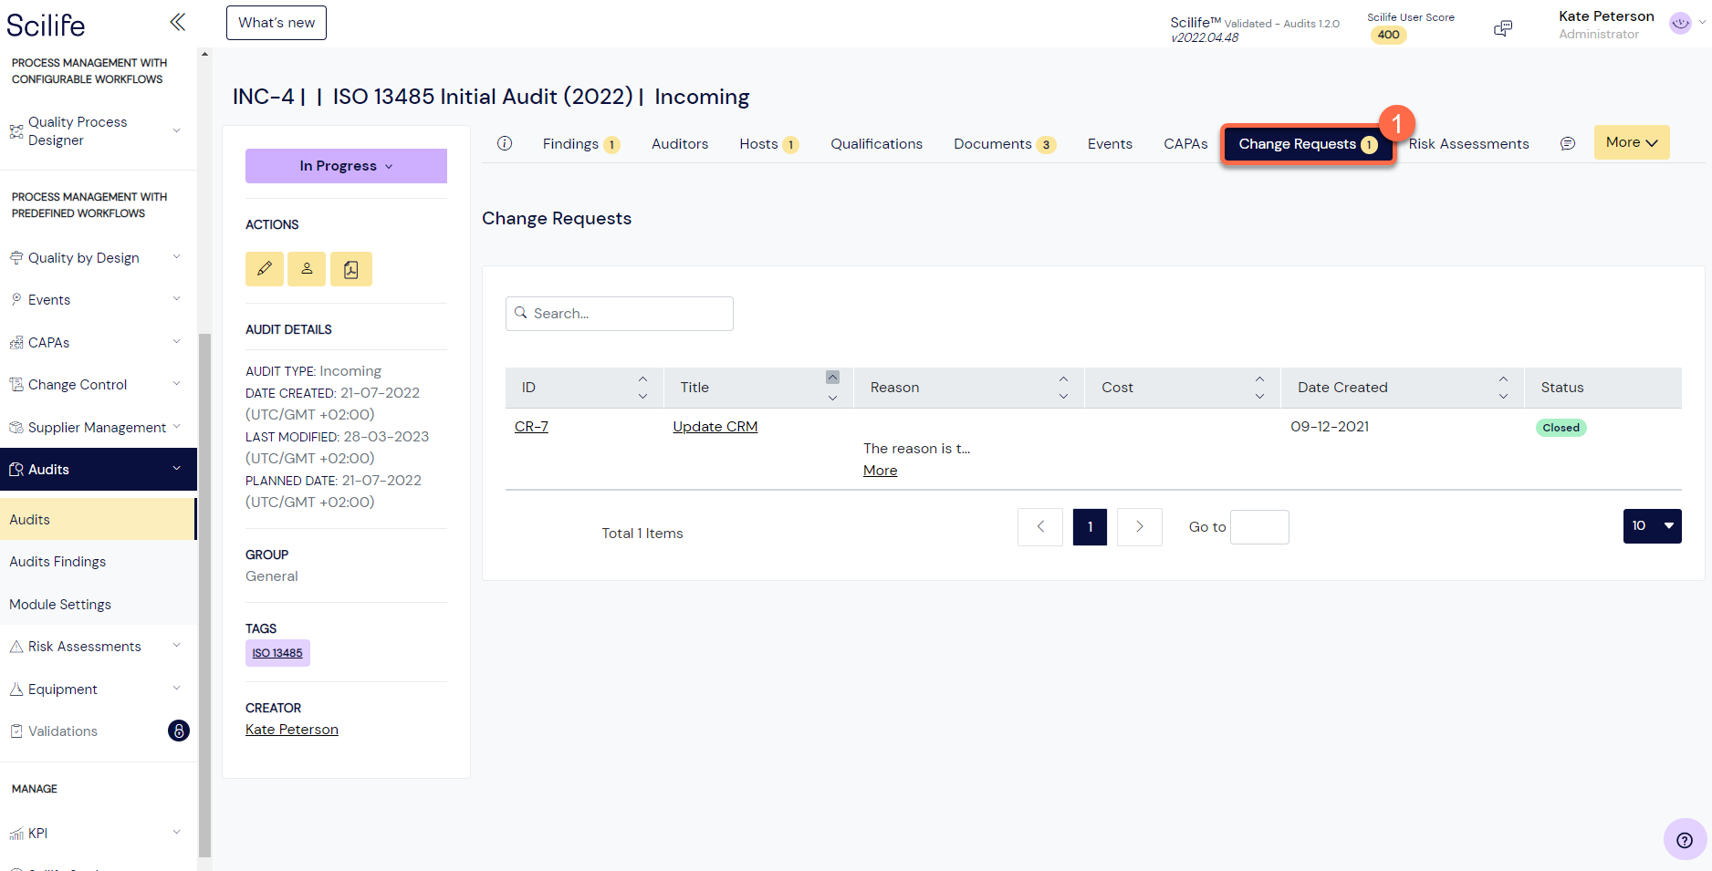Collapse the sidebar with double-chevron icon
The height and width of the screenshot is (871, 1712).
[178, 22]
